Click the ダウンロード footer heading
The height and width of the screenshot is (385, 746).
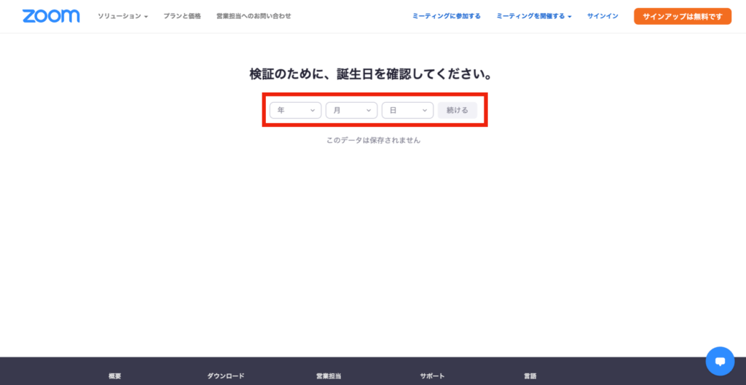(x=226, y=376)
